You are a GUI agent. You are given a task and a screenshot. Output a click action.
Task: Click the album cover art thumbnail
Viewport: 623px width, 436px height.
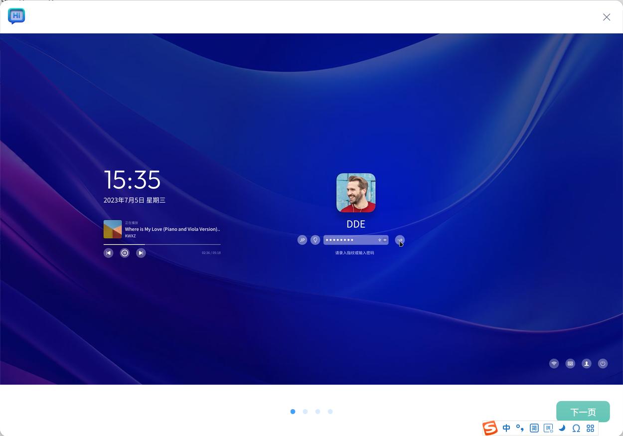(113, 229)
